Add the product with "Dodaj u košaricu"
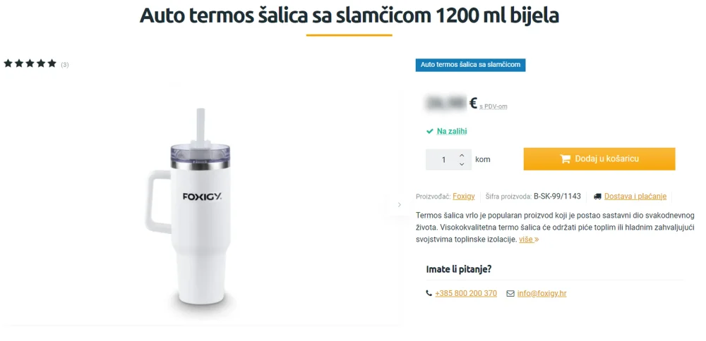This screenshot has height=341, width=706. pos(599,159)
